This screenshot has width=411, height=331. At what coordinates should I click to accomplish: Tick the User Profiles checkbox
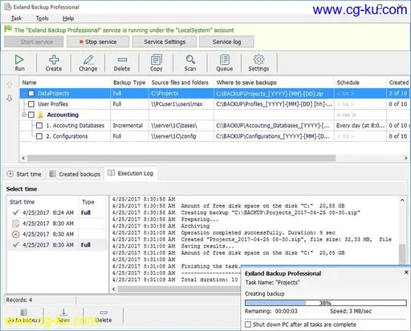coord(31,104)
